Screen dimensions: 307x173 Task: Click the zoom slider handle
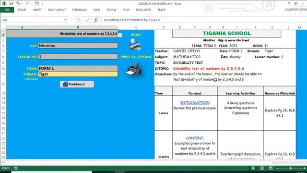(x=291, y=168)
